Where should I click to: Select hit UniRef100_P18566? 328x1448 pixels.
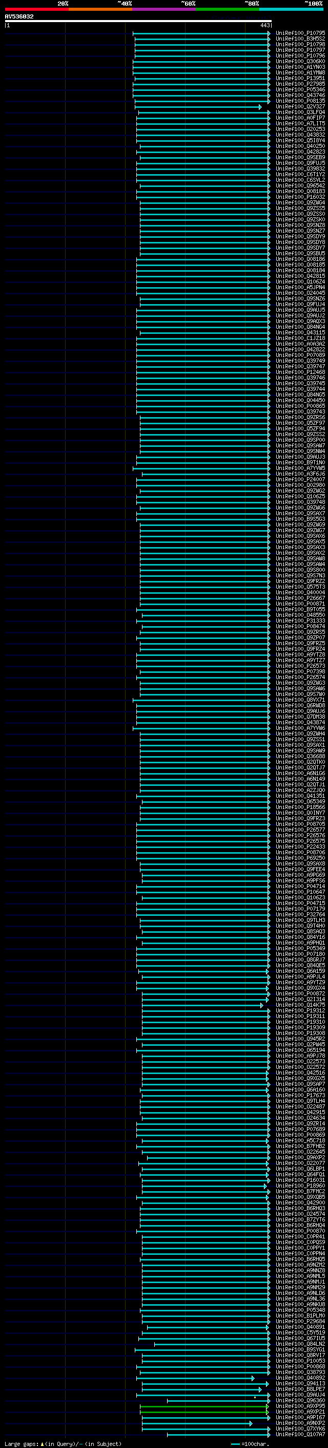(300, 807)
